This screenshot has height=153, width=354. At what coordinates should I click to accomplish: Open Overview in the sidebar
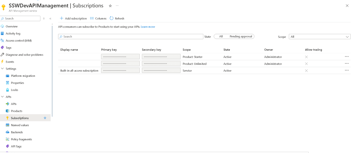point(12,27)
